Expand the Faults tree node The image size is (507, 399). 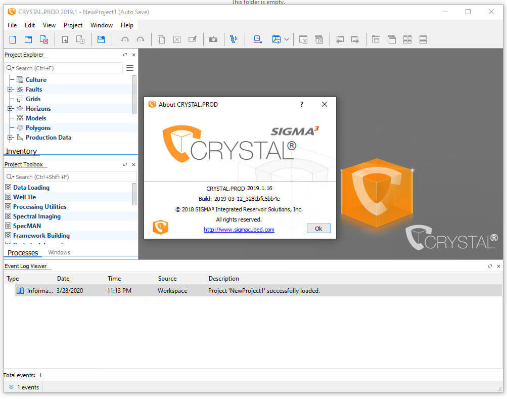pyautogui.click(x=11, y=89)
